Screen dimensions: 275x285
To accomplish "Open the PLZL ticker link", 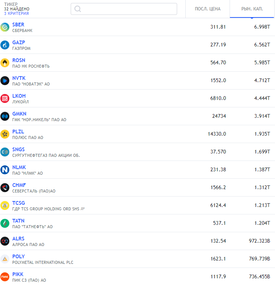I will [x=18, y=132].
